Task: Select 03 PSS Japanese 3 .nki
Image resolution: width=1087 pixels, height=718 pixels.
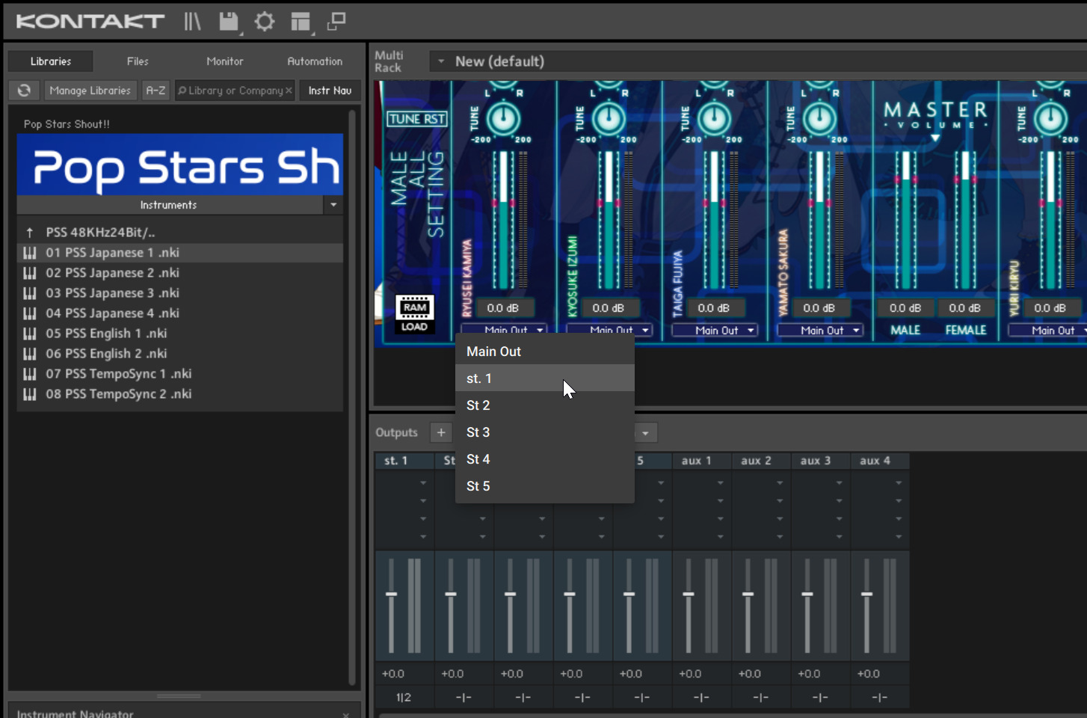Action: click(180, 293)
